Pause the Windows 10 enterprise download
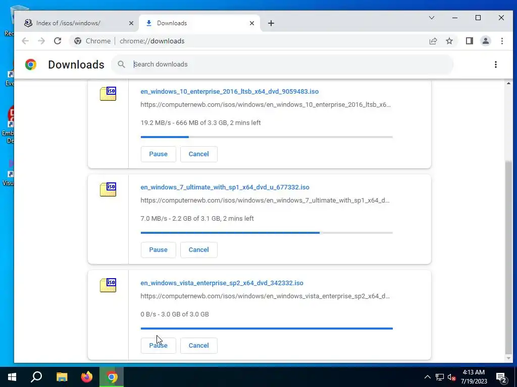The image size is (517, 387). (158, 154)
